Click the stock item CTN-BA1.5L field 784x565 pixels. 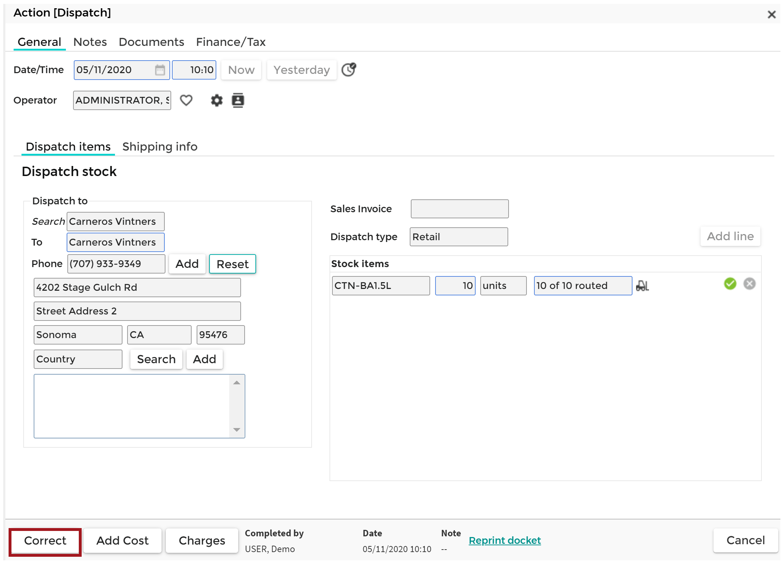click(381, 286)
